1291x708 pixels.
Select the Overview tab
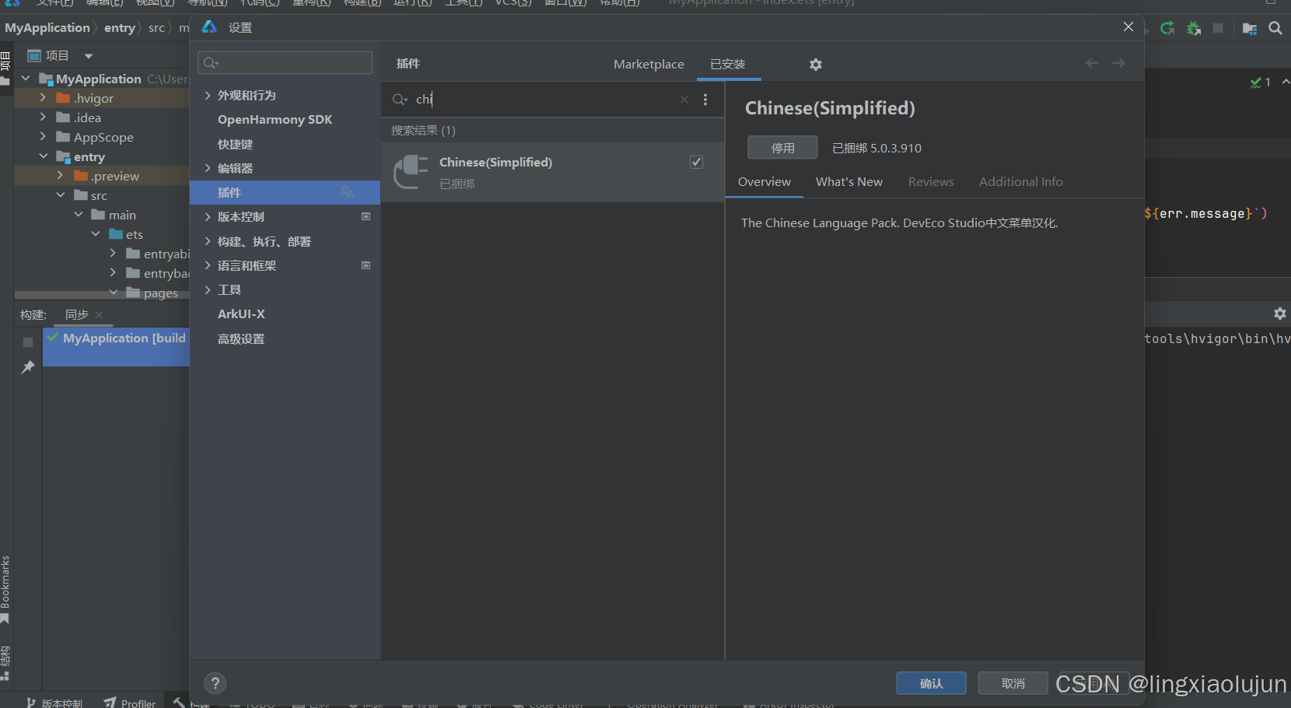click(x=764, y=182)
